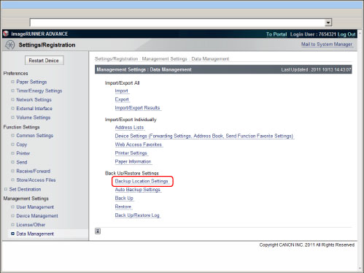Go to the To Portal link
The width and height of the screenshot is (364, 273).
point(276,34)
